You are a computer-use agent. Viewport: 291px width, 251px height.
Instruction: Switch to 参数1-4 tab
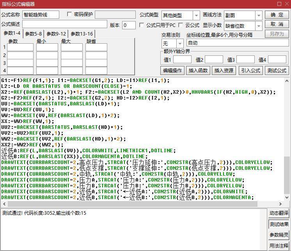point(12,34)
